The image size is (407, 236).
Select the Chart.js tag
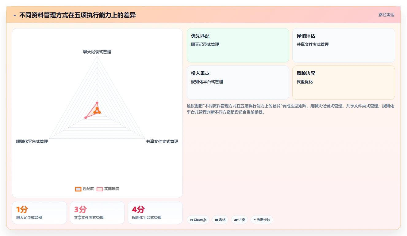click(198, 220)
